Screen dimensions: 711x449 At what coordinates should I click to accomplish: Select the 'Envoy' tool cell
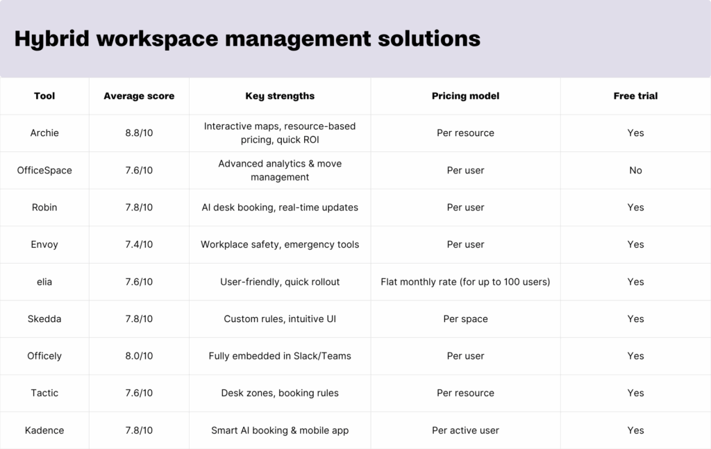(x=44, y=245)
